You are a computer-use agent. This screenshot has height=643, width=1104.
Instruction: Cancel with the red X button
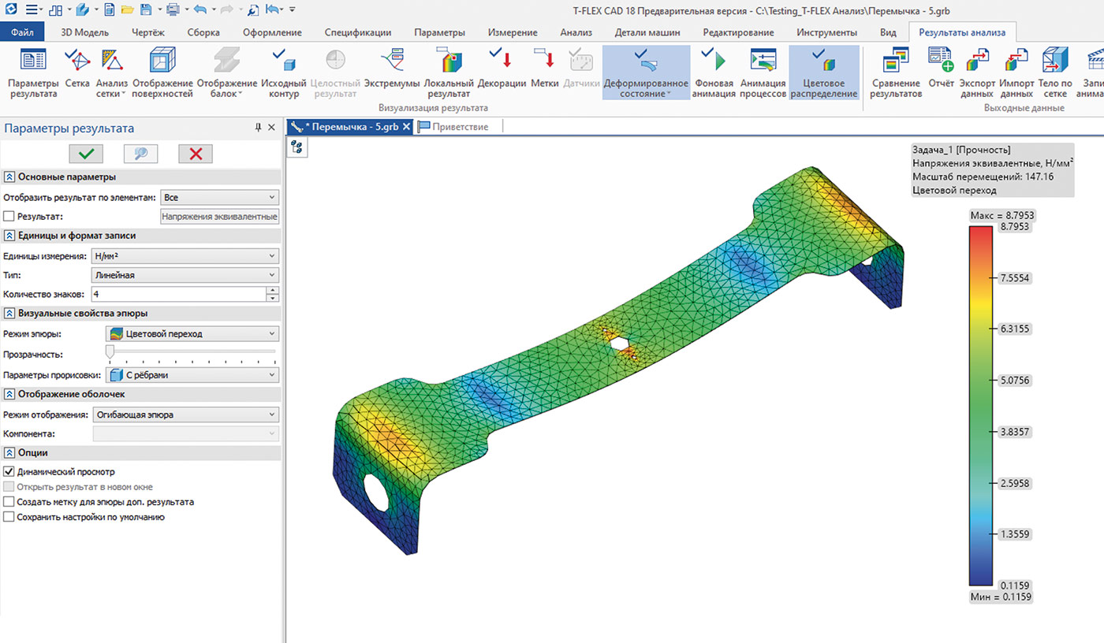[196, 154]
